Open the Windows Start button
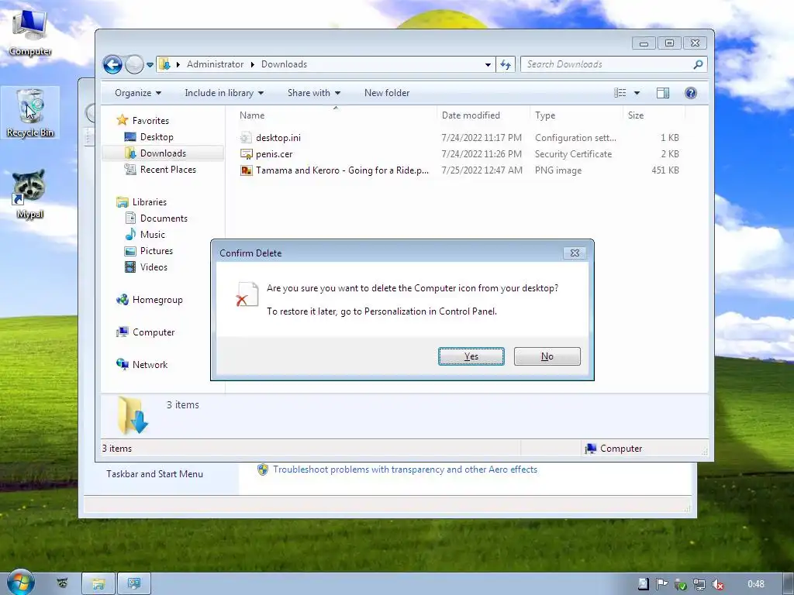The height and width of the screenshot is (595, 794). click(x=19, y=583)
